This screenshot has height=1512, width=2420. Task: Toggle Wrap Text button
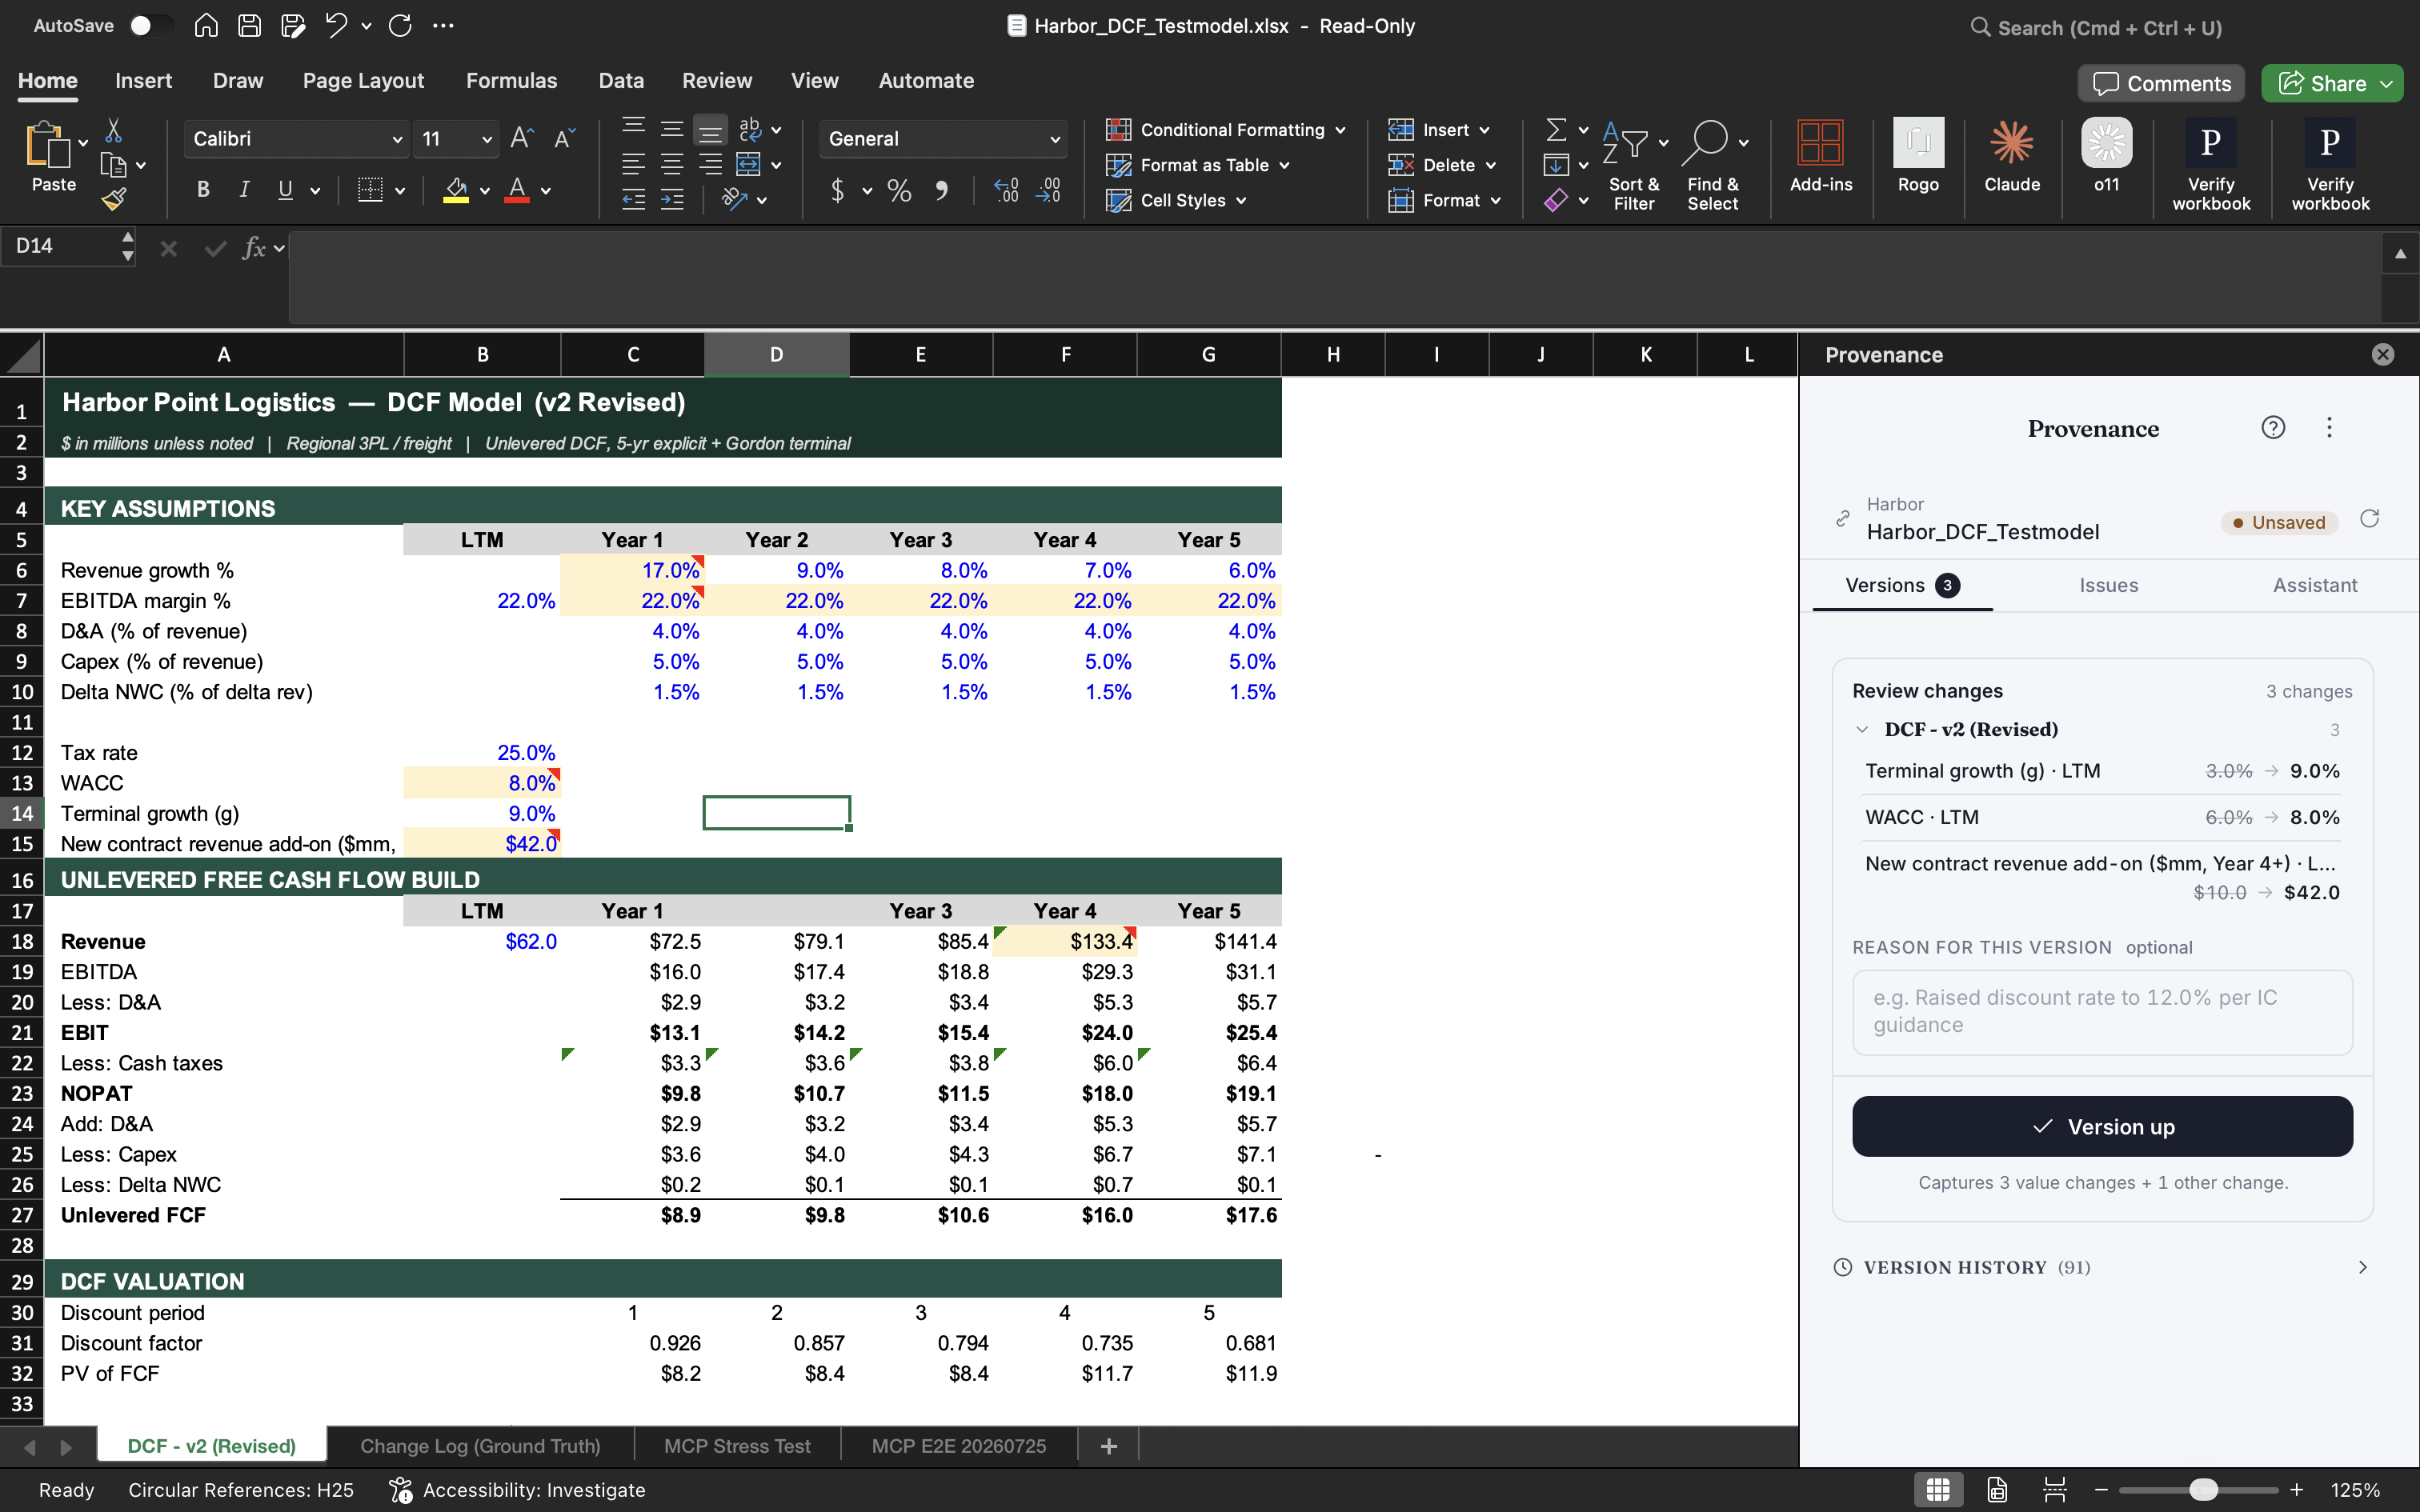point(750,129)
